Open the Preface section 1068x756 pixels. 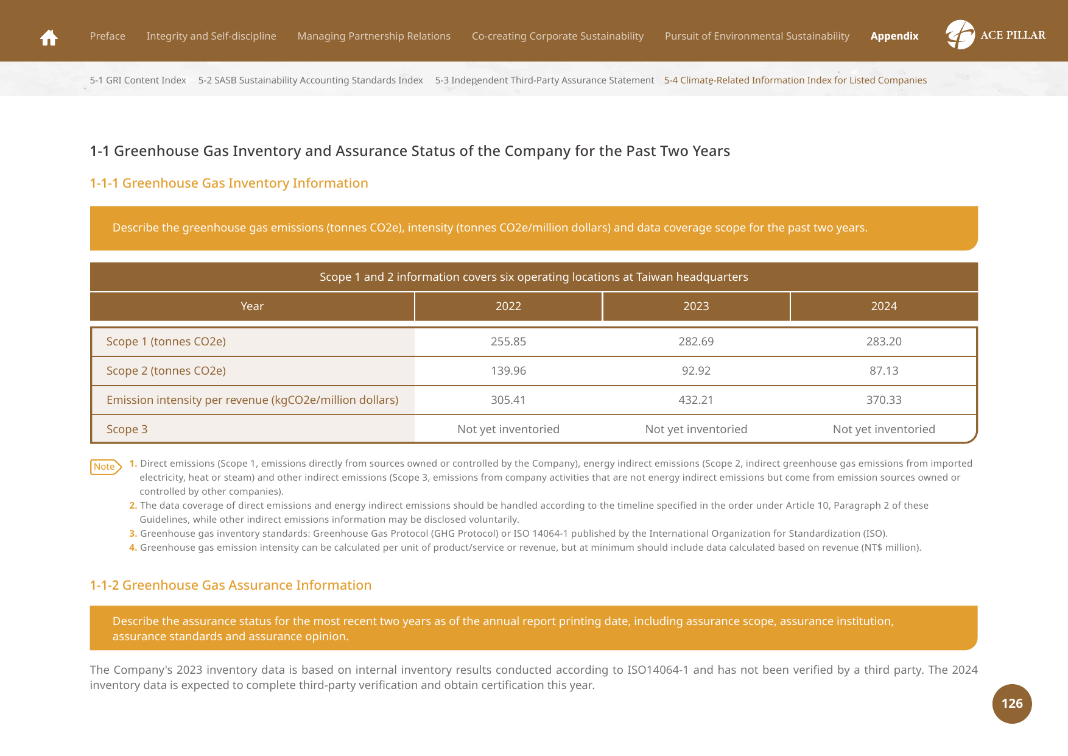(x=108, y=36)
